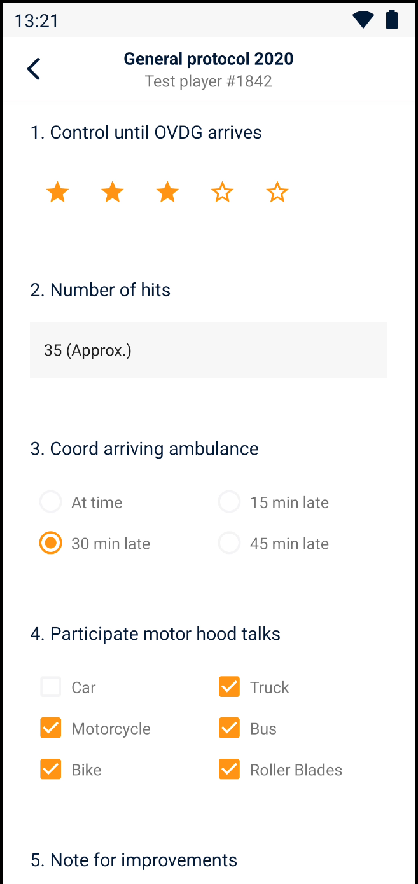Uncheck the Motorcycle checkbox
This screenshot has width=418, height=884.
pos(51,729)
